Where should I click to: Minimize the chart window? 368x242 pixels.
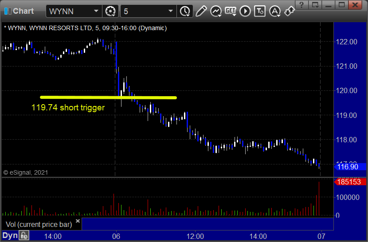coord(329,5)
